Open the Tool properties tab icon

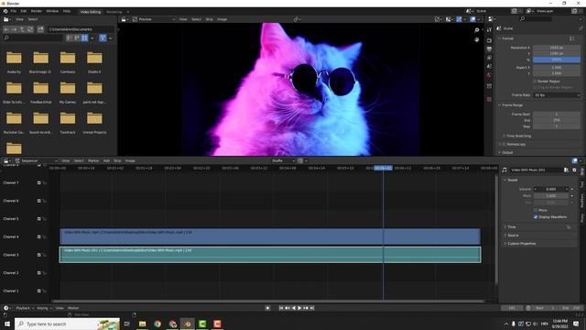(x=489, y=30)
